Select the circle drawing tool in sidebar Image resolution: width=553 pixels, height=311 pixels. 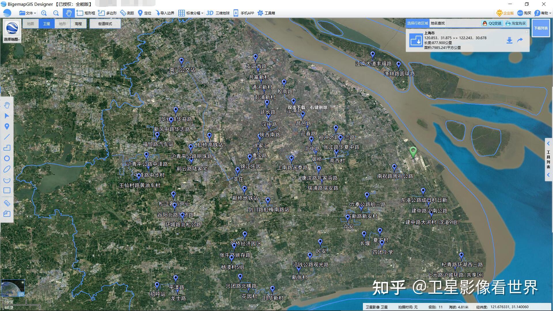pos(7,158)
